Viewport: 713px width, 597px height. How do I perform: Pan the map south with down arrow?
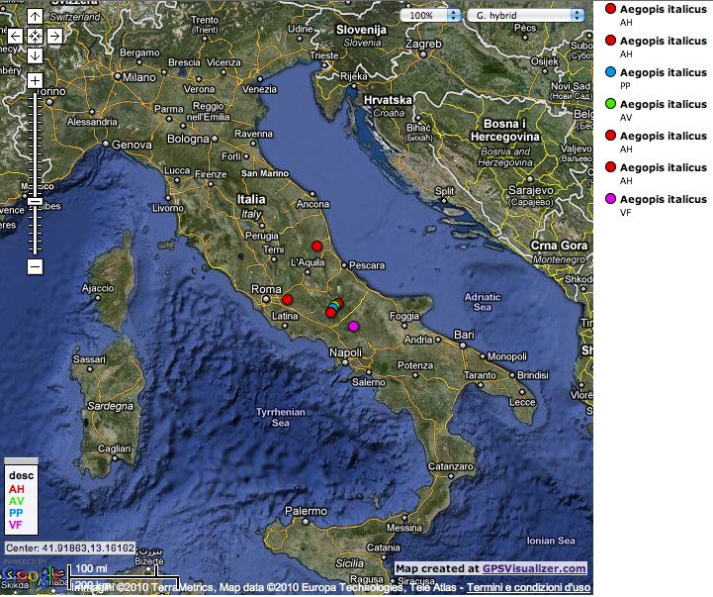point(35,55)
